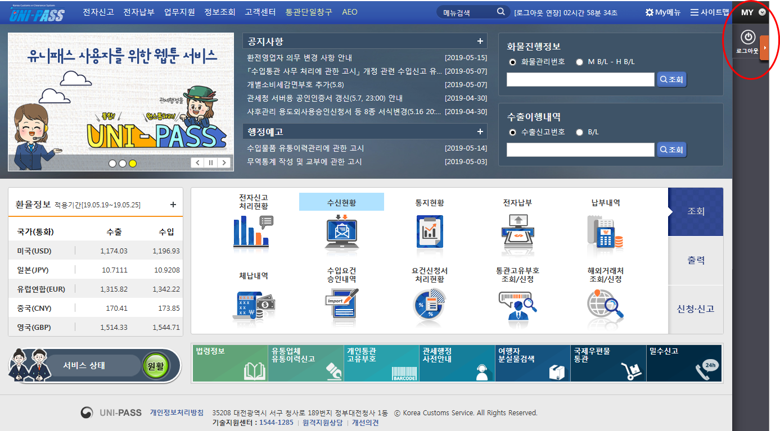Select the first banner dot indicator

click(x=112, y=164)
